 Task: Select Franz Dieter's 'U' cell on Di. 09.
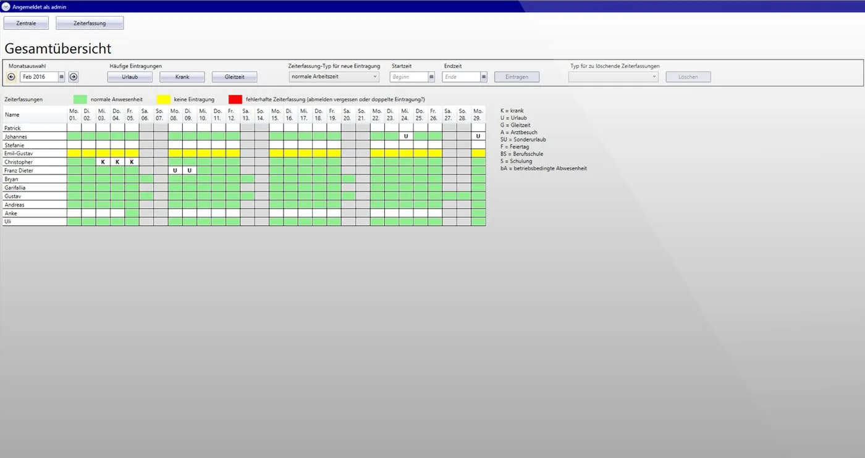click(x=190, y=170)
